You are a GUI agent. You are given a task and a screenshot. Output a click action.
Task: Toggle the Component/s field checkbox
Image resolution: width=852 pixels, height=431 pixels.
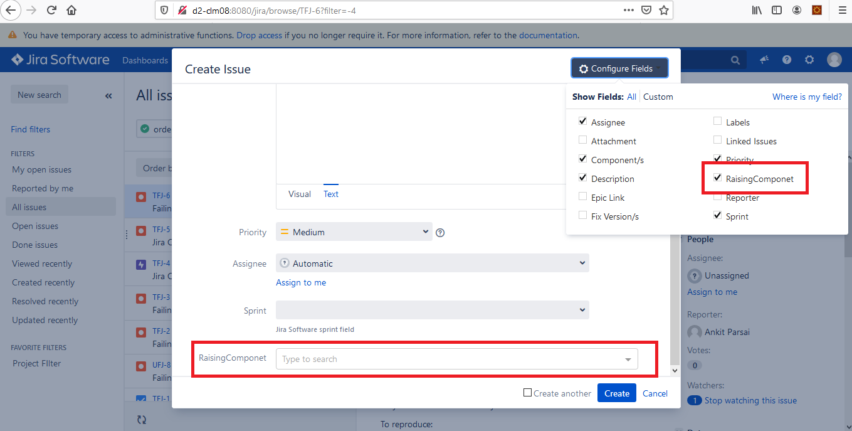pos(583,159)
